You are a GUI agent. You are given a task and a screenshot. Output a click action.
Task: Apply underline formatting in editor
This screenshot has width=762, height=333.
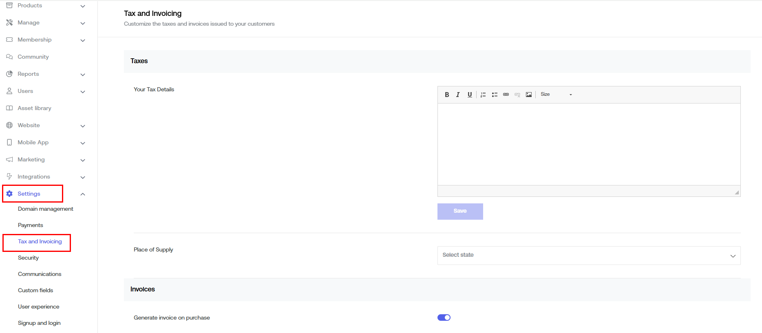[470, 95]
